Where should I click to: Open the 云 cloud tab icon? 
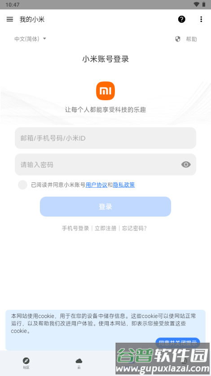[79, 361]
